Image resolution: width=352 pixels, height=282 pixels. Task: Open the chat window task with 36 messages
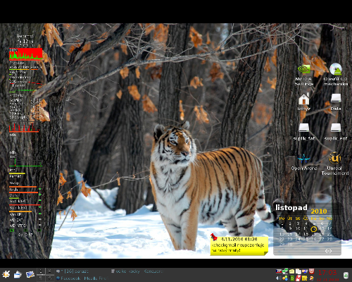pos(73,271)
